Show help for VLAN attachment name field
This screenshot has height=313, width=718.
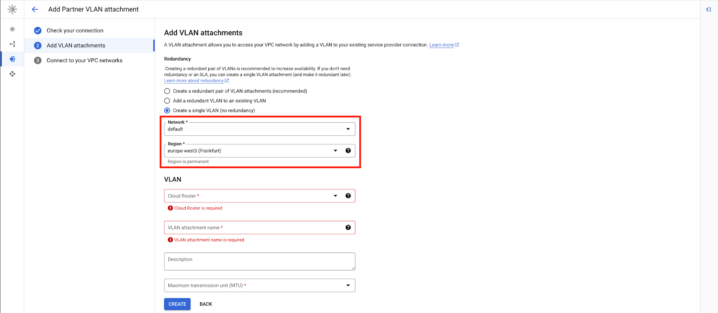[x=348, y=227]
